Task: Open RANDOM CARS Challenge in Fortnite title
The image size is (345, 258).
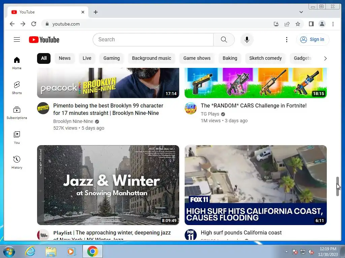Action: [253, 106]
